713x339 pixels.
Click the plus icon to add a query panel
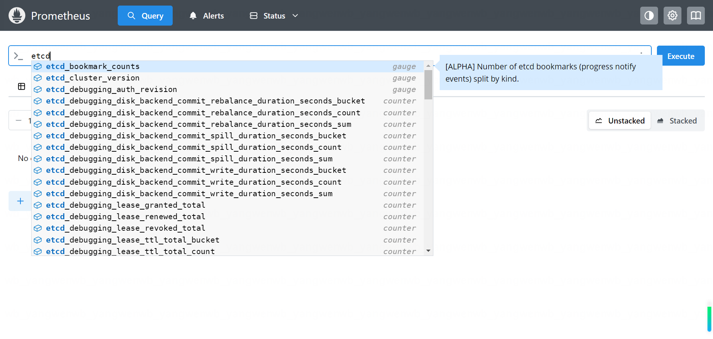click(x=20, y=201)
